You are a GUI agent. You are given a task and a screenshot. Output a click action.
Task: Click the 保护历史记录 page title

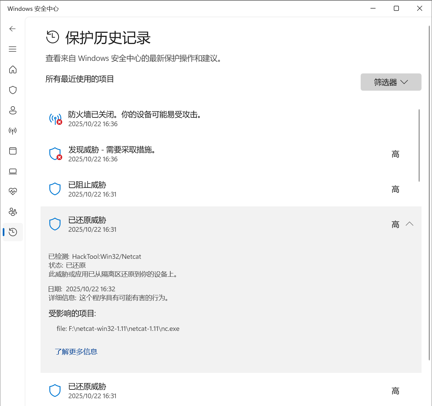108,38
